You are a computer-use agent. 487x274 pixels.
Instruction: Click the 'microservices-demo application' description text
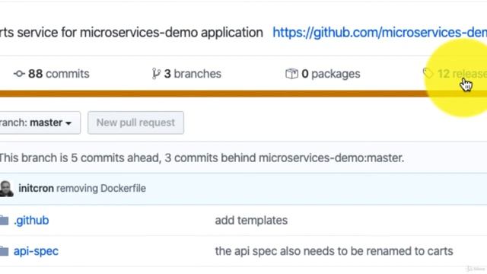pos(171,32)
